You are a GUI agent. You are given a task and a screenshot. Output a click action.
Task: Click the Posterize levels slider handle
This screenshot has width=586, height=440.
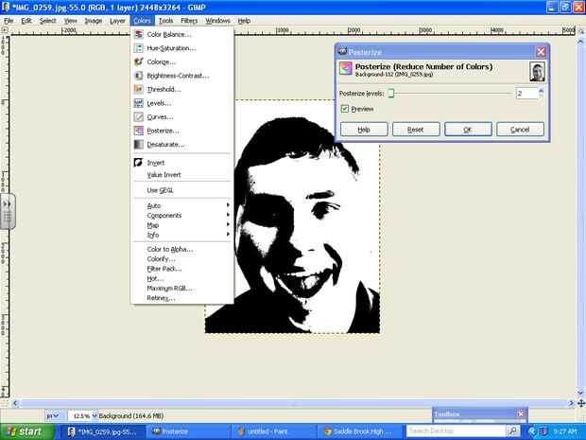click(x=391, y=93)
